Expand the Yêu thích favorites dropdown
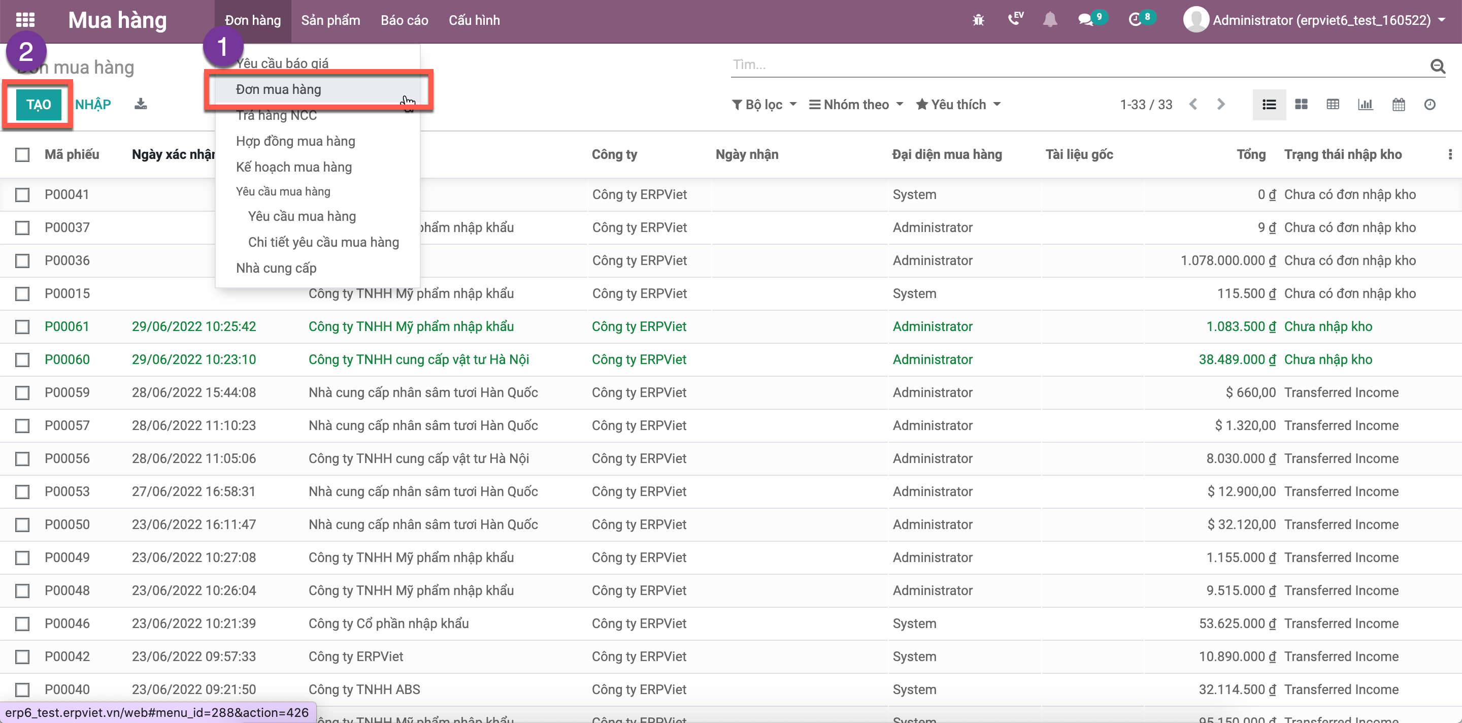Viewport: 1462px width, 723px height. 958,105
